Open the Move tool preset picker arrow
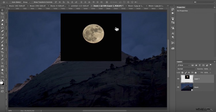The width and height of the screenshot is (216, 112). 7,2
